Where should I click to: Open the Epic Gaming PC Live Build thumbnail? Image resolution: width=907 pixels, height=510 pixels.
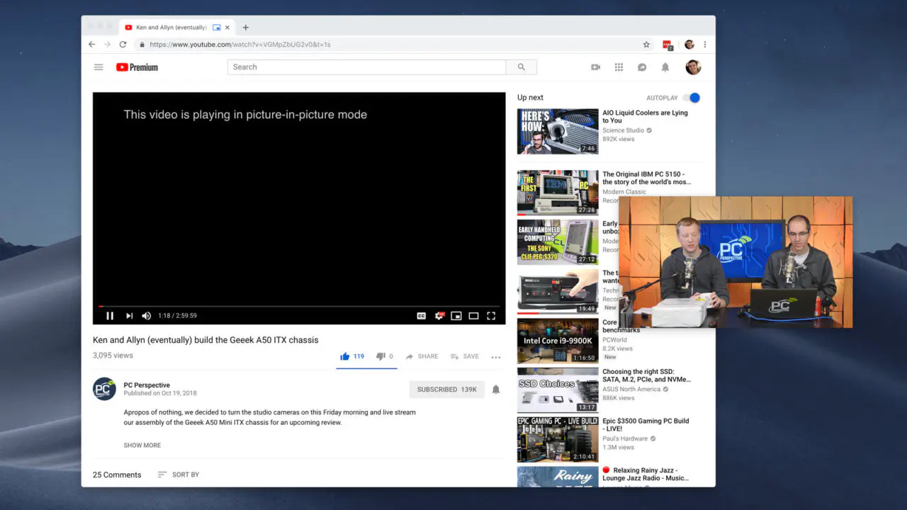tap(558, 439)
